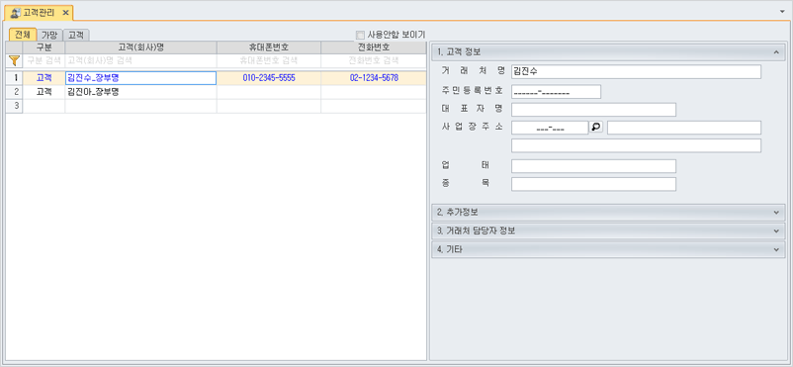Image resolution: width=793 pixels, height=367 pixels.
Task: Click the 고객관리 tab icon
Action: tap(16, 12)
